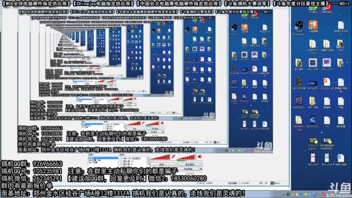Open the DLSS 2.0 Explain video file
Screen dimensions: 352x198
tap(313, 144)
